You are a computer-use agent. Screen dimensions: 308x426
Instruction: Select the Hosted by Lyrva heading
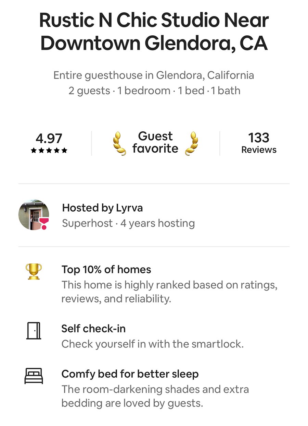pos(102,208)
